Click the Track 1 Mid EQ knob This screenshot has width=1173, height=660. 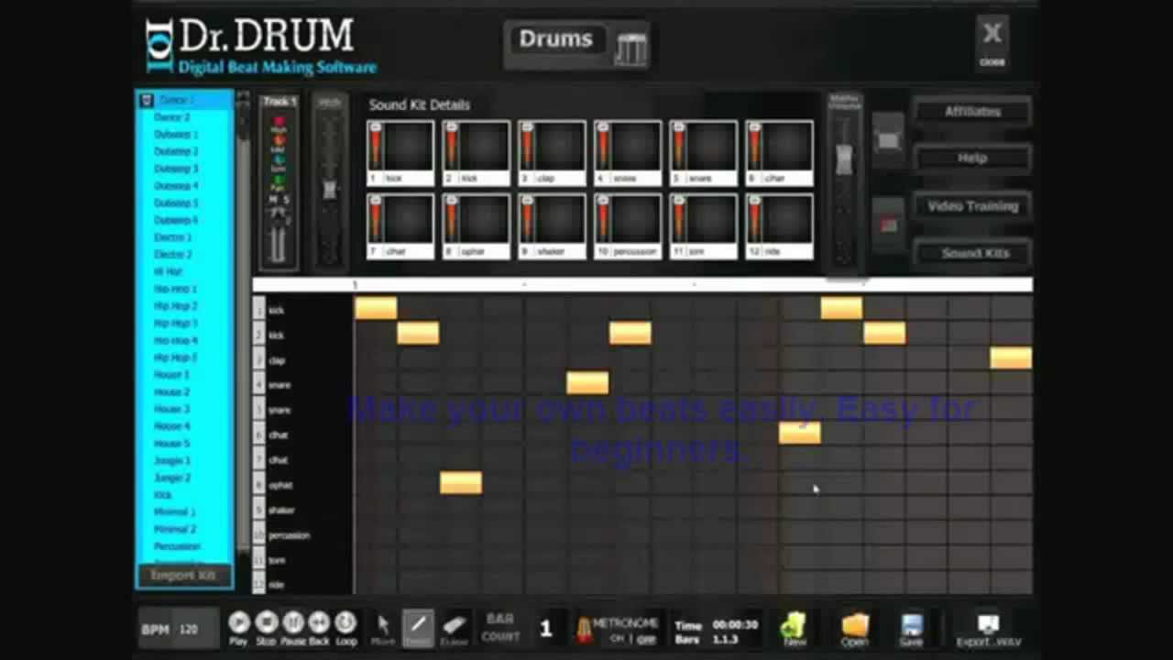point(280,140)
